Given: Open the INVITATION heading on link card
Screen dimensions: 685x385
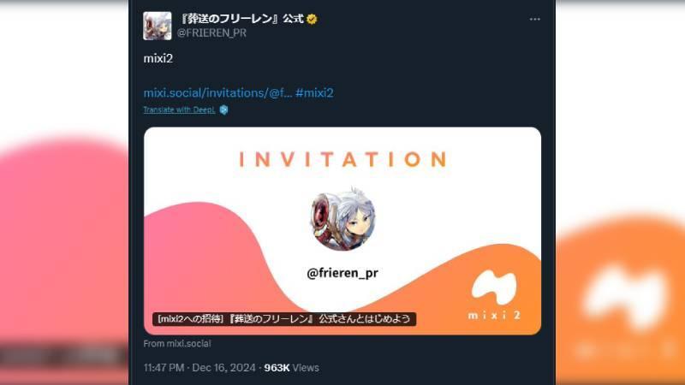Looking at the screenshot, I should (x=343, y=159).
